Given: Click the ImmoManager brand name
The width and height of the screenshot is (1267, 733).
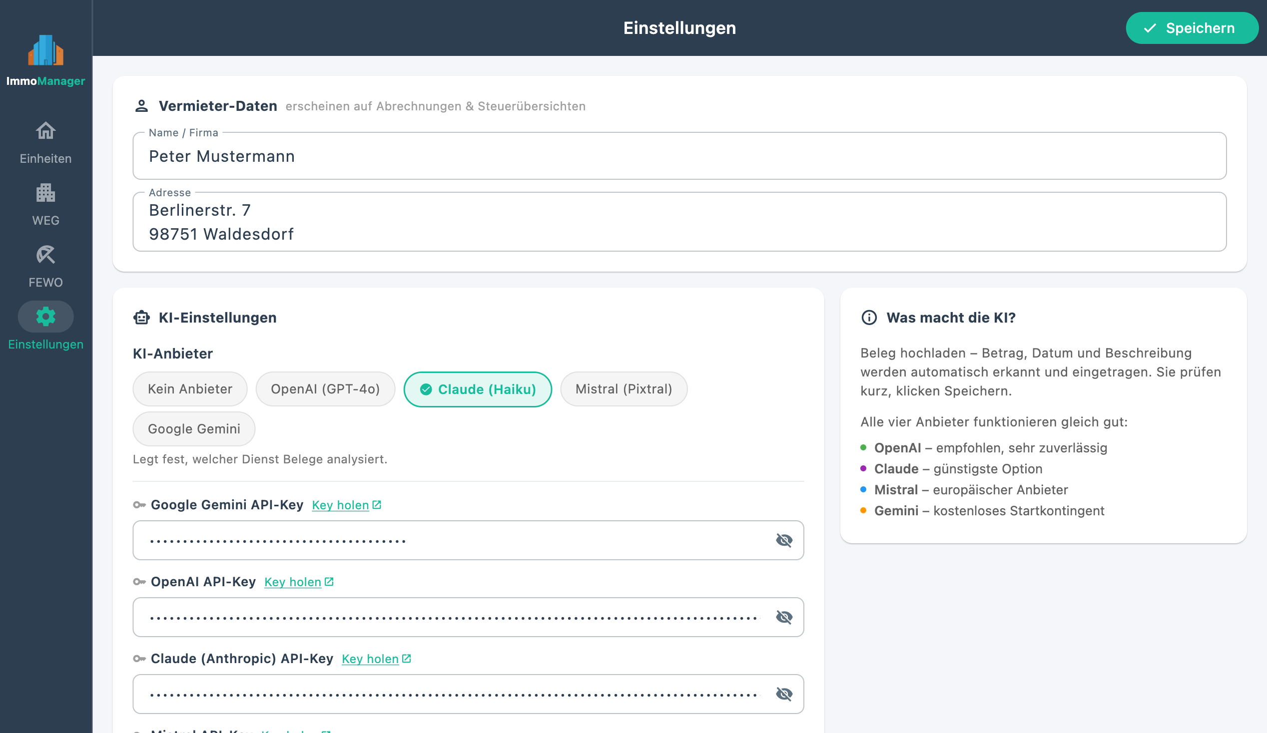Looking at the screenshot, I should tap(46, 81).
